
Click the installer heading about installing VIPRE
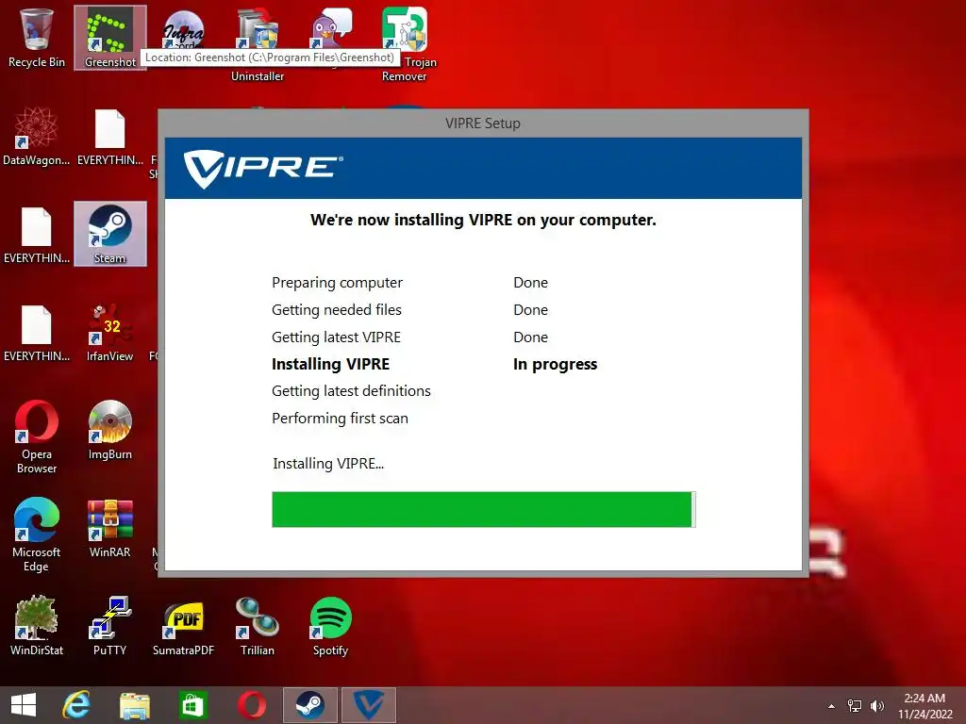pos(483,220)
